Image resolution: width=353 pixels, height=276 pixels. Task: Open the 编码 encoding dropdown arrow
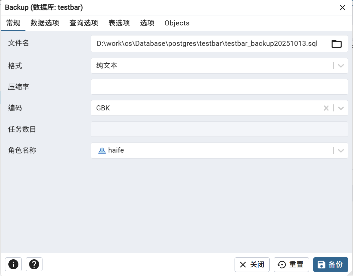pyautogui.click(x=341, y=108)
